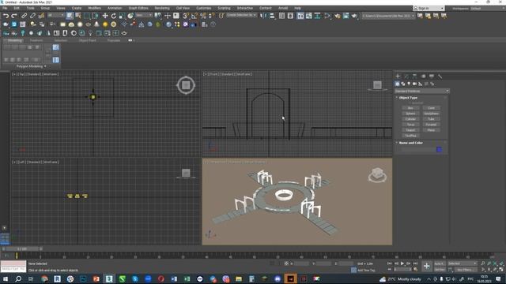
Task: Click the Render teapot icon
Action: [x=355, y=16]
